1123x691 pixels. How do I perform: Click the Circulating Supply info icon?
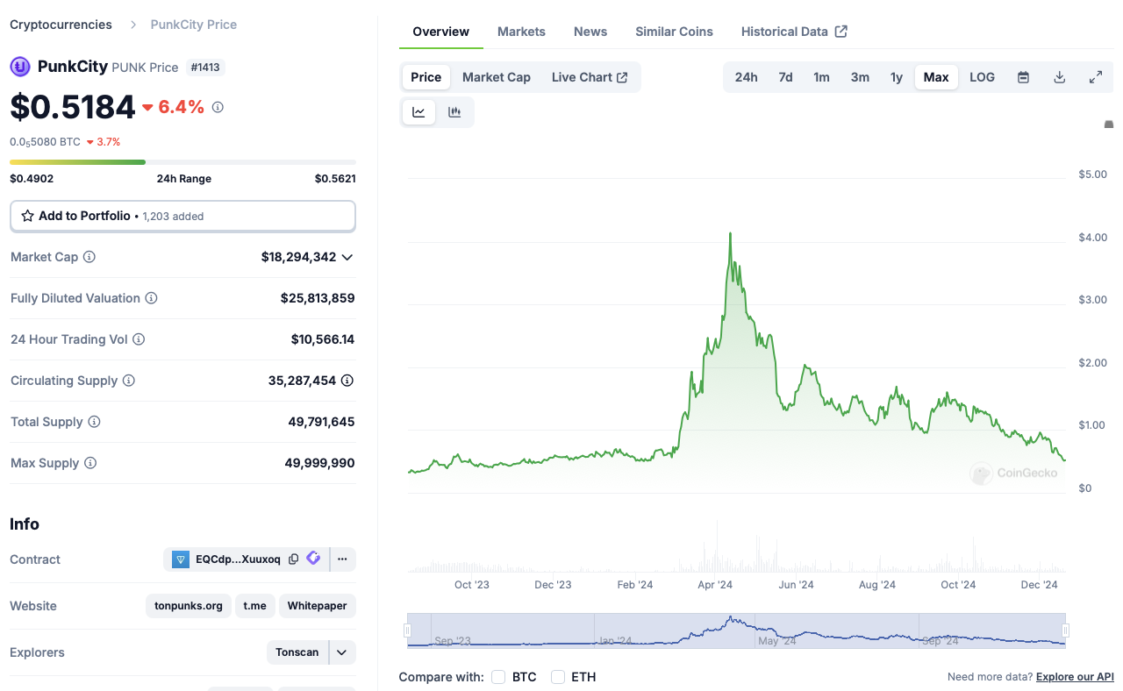pos(129,381)
